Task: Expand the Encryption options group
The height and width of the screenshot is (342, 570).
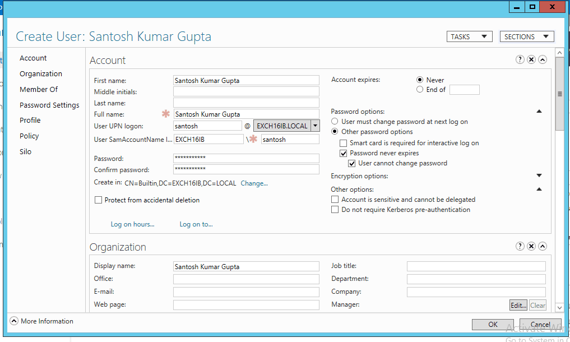Action: pos(539,175)
